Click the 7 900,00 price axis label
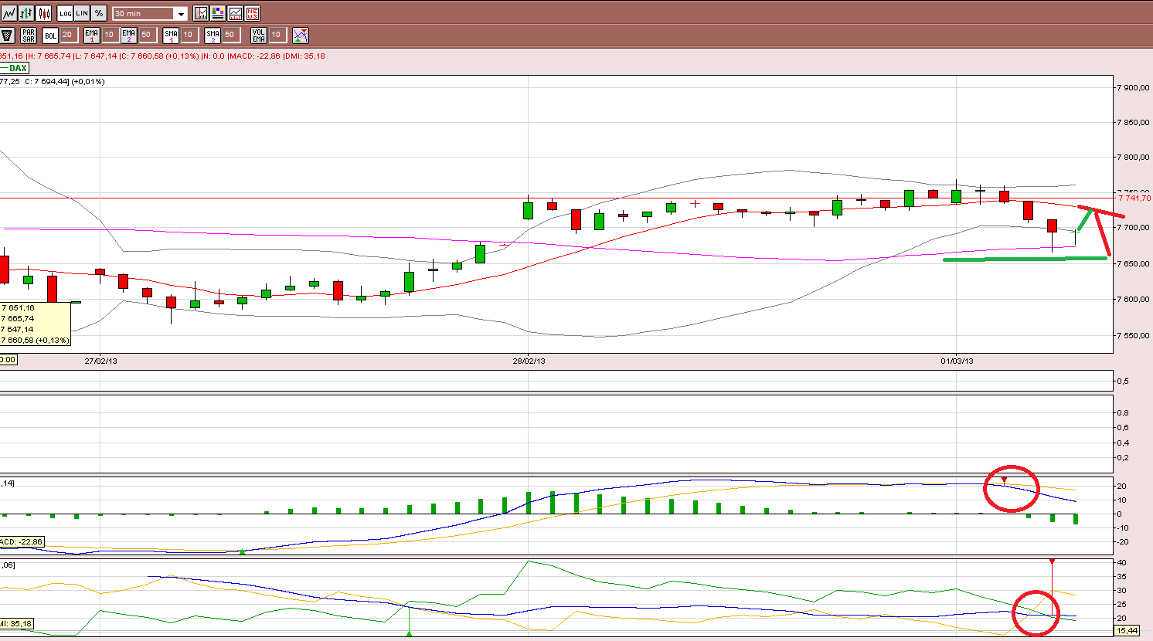This screenshot has height=641, width=1153. point(1134,87)
